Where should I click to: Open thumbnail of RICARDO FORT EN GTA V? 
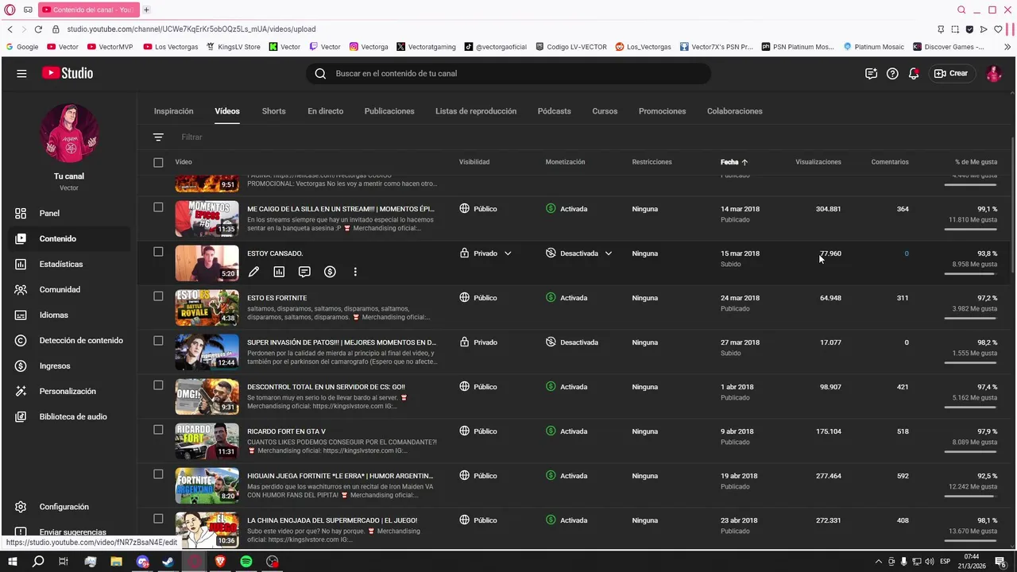pyautogui.click(x=207, y=441)
